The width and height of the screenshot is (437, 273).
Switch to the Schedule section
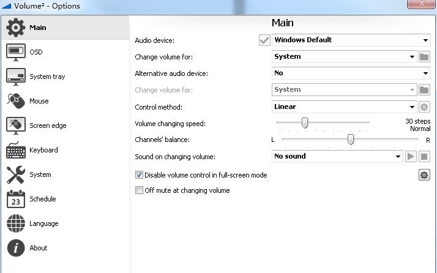coord(43,199)
